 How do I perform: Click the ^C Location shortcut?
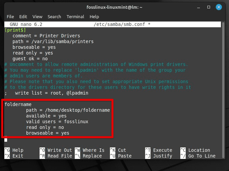tap(195, 150)
